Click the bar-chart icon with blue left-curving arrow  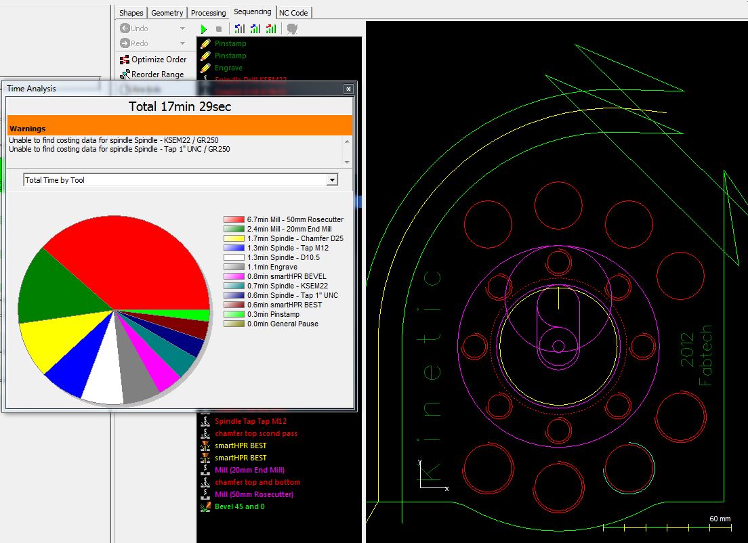(239, 28)
